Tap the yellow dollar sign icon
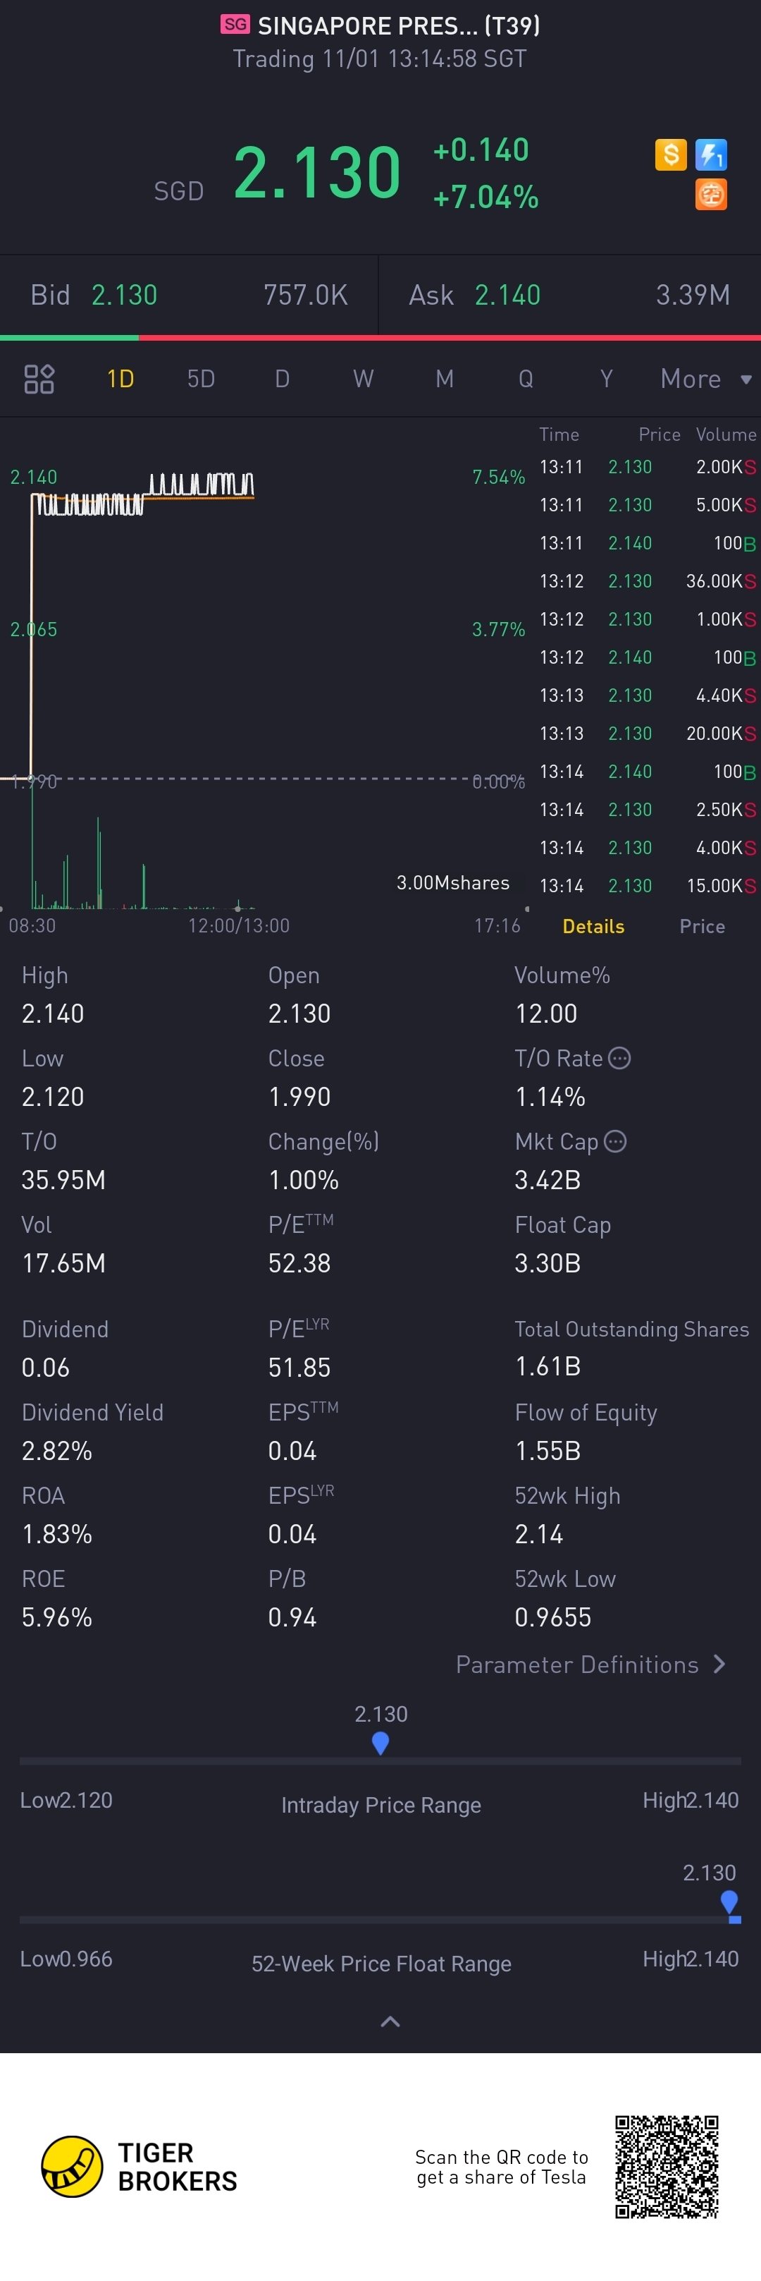Viewport: 761px width, 2281px height. [x=671, y=155]
